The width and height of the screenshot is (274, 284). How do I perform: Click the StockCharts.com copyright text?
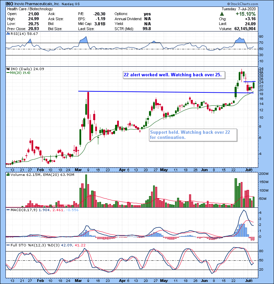coord(242,4)
